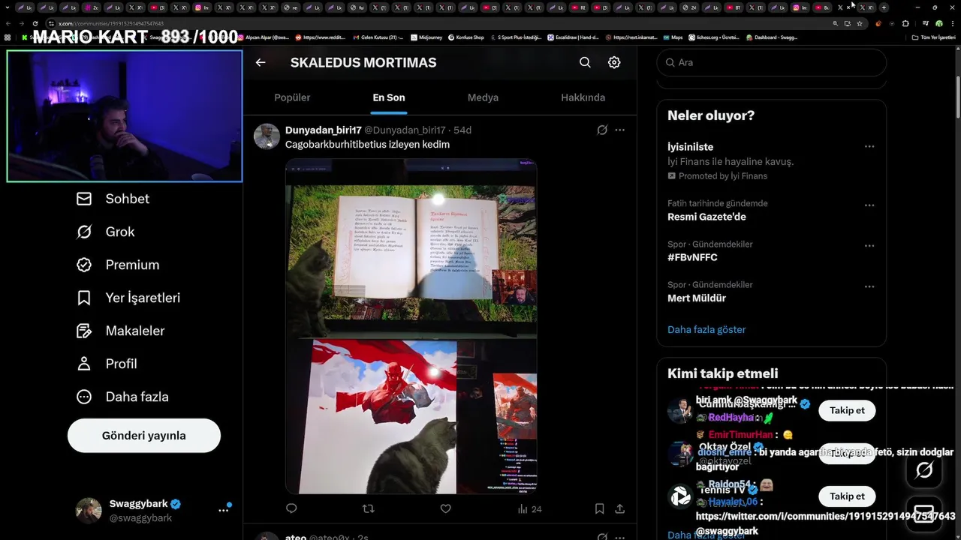Open a new browser tab
Image resolution: width=961 pixels, height=540 pixels.
[x=884, y=7]
